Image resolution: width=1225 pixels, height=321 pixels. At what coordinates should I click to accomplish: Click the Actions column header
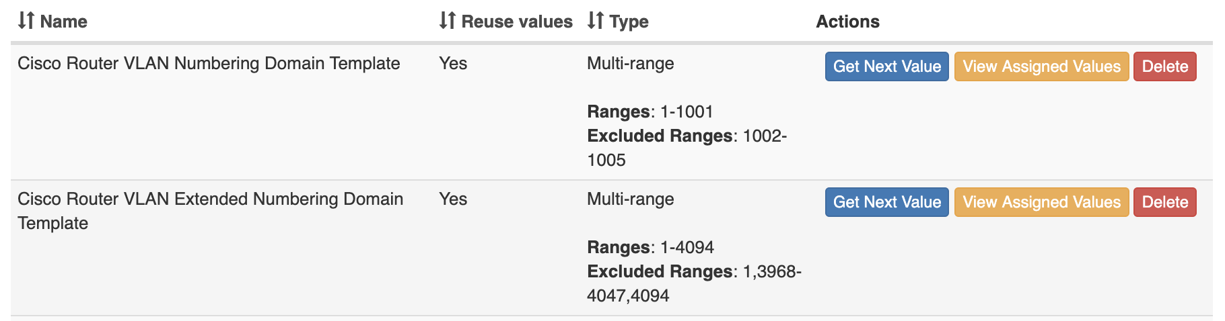click(847, 21)
